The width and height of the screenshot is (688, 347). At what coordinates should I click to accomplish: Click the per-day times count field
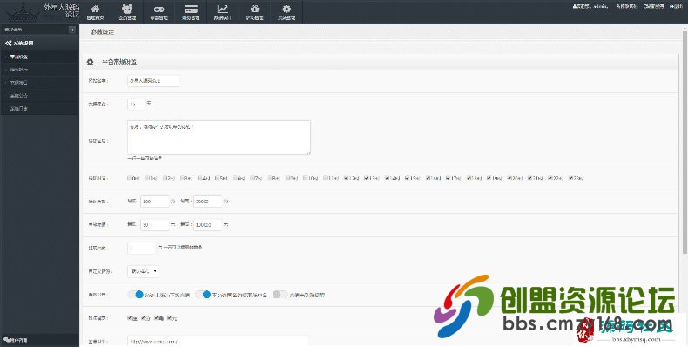141,248
